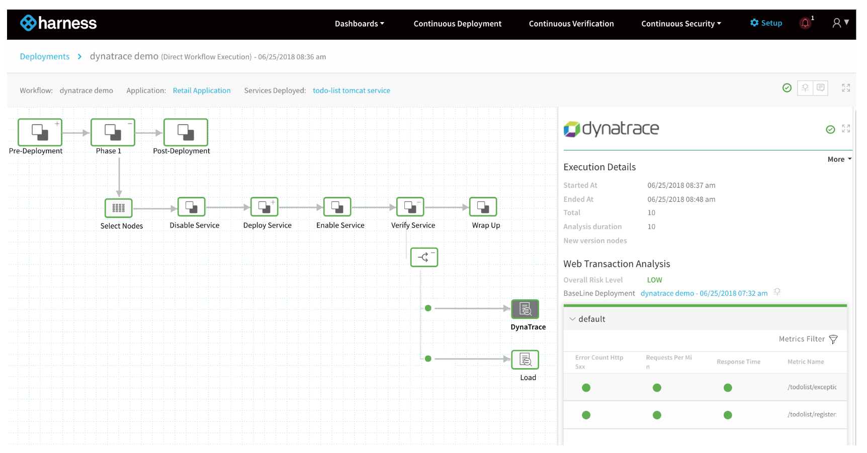Navigate to Deployments breadcrumb link

[45, 57]
